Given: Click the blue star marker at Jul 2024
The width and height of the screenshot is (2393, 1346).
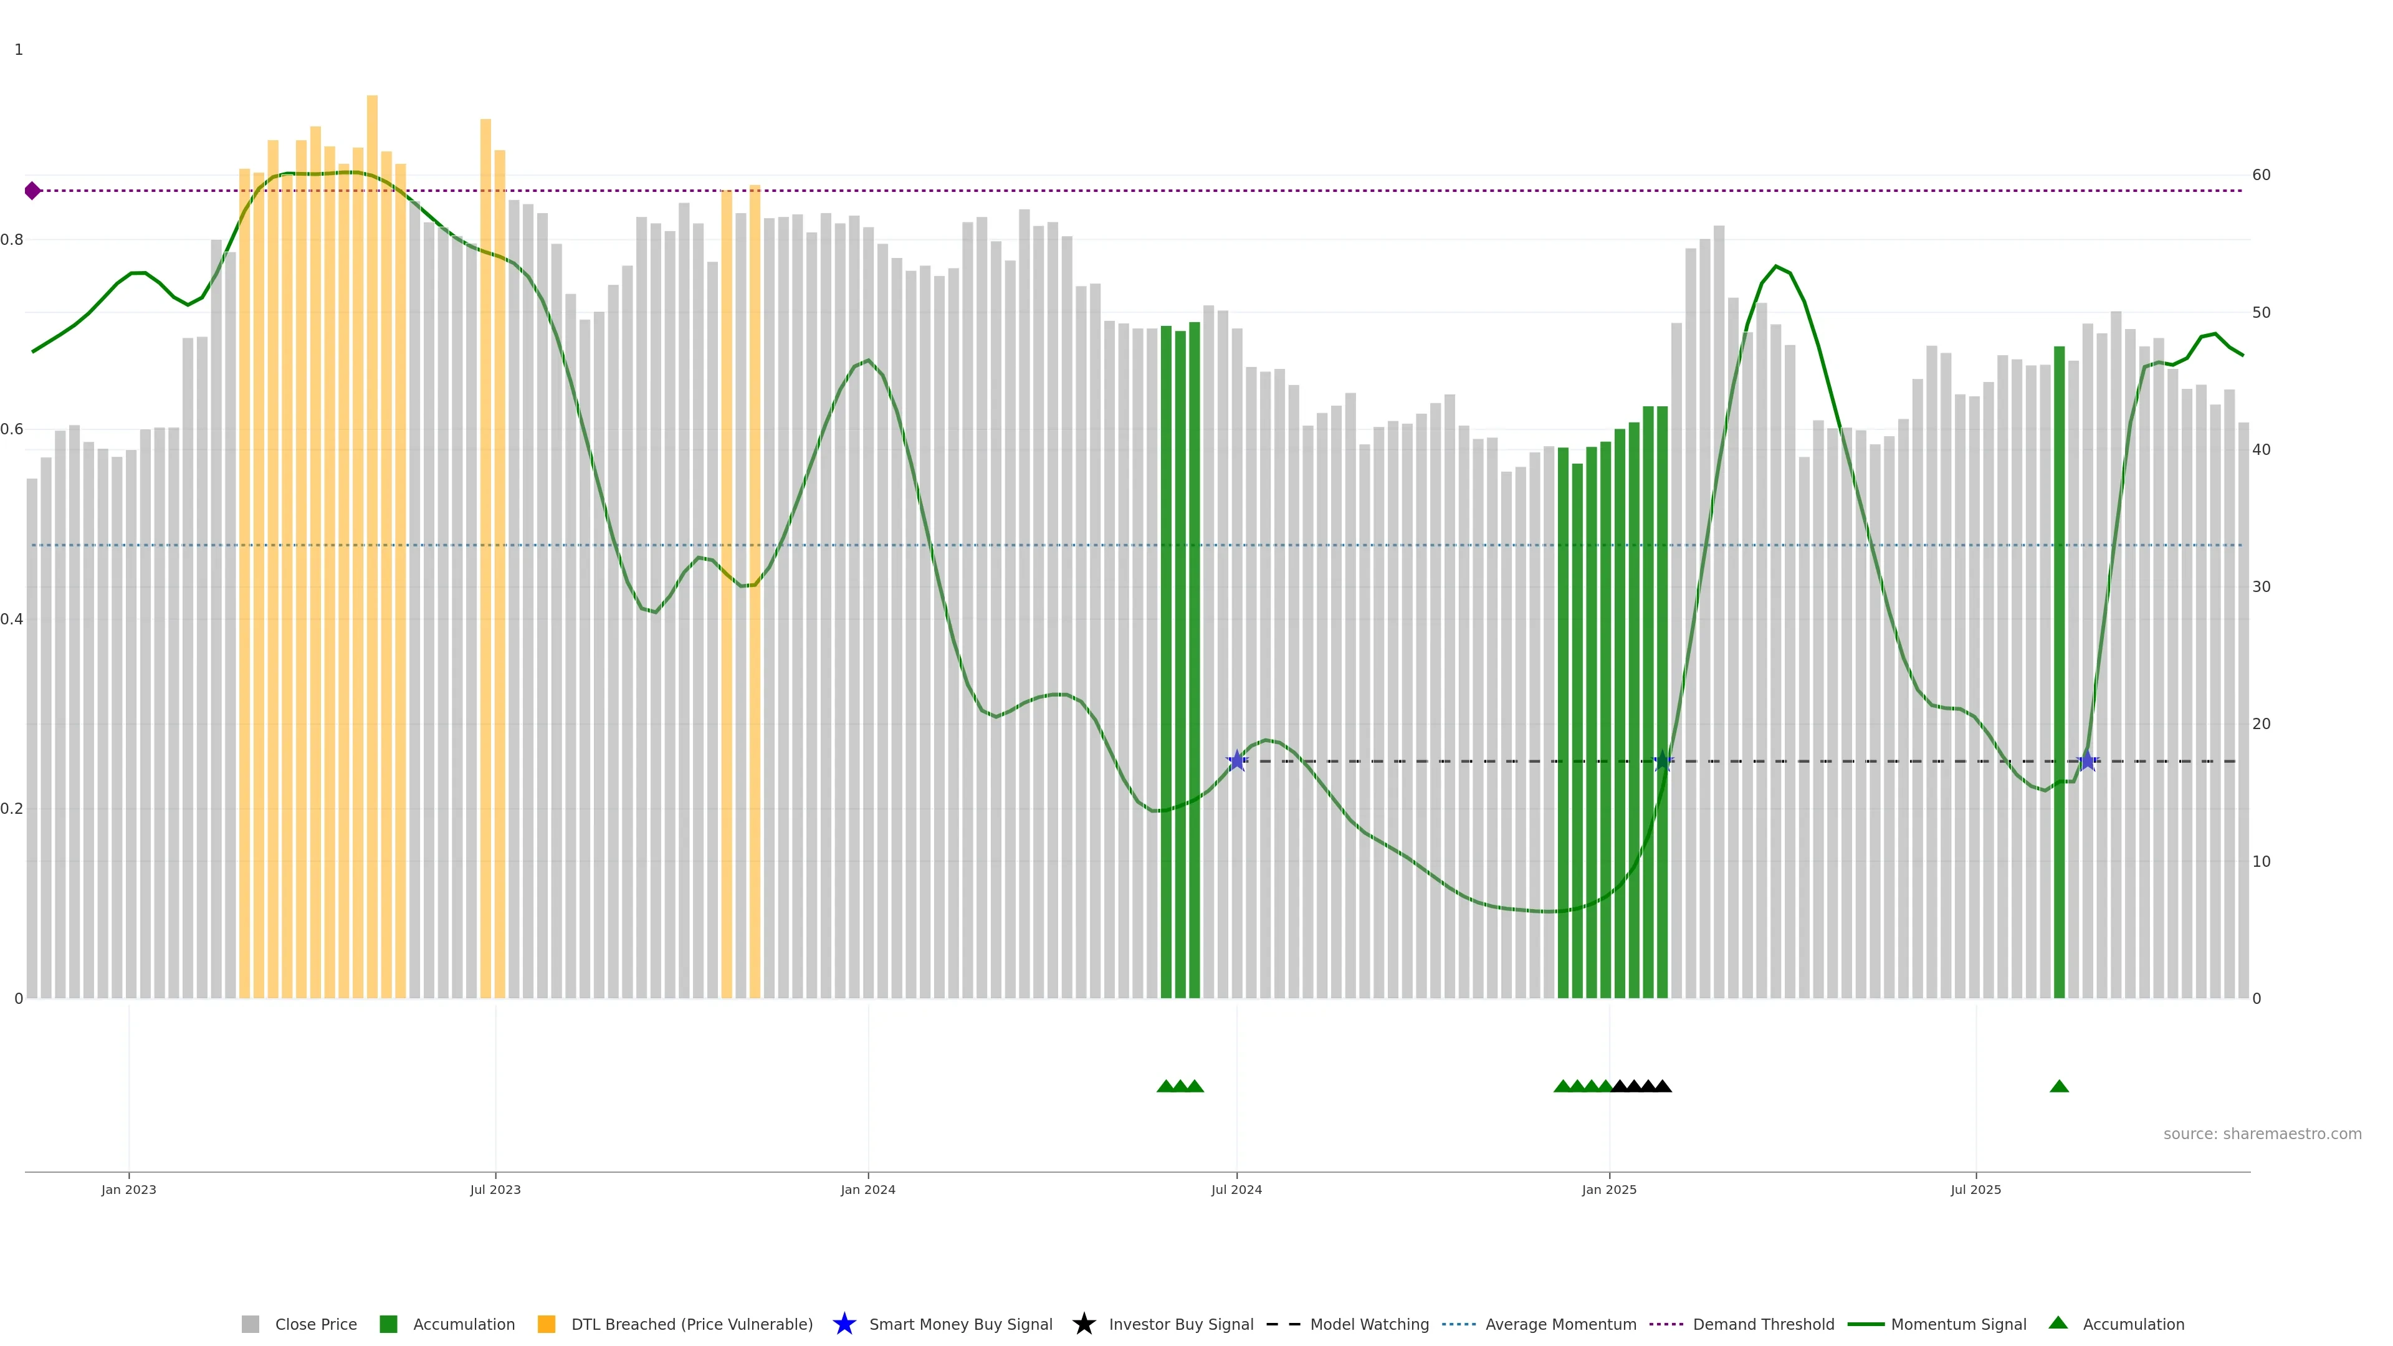Looking at the screenshot, I should (1236, 761).
